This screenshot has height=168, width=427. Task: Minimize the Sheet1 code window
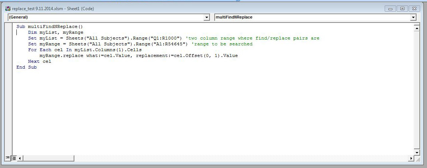click(x=390, y=9)
